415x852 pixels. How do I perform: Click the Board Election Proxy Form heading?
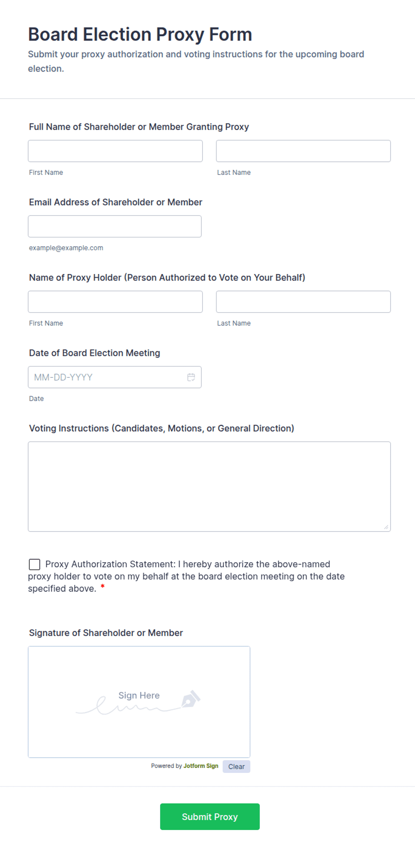tap(140, 34)
